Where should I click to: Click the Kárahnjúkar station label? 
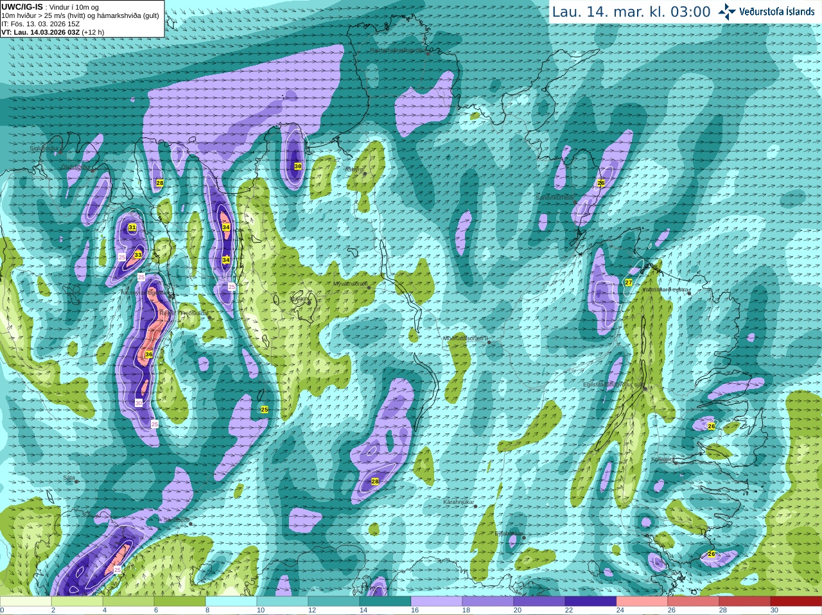point(459,502)
